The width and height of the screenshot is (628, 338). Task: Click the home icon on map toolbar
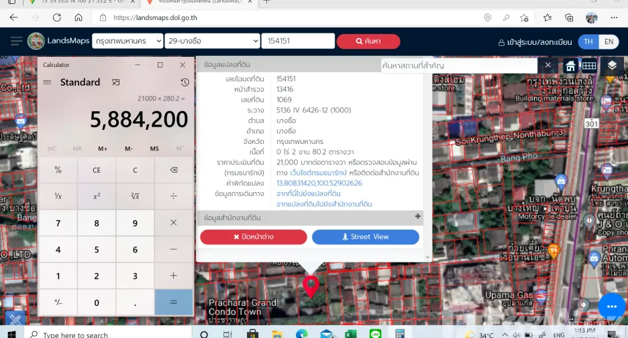(x=570, y=66)
